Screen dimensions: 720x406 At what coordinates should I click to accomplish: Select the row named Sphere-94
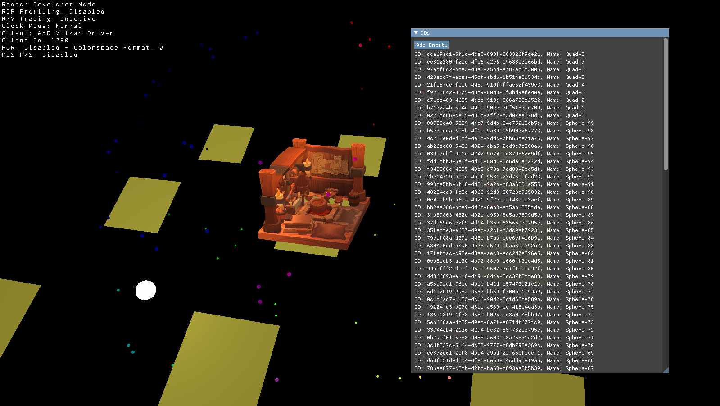pos(504,161)
